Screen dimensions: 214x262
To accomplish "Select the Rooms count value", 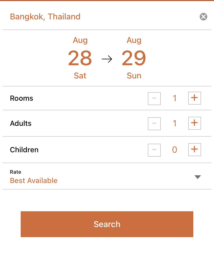I will pos(174,98).
